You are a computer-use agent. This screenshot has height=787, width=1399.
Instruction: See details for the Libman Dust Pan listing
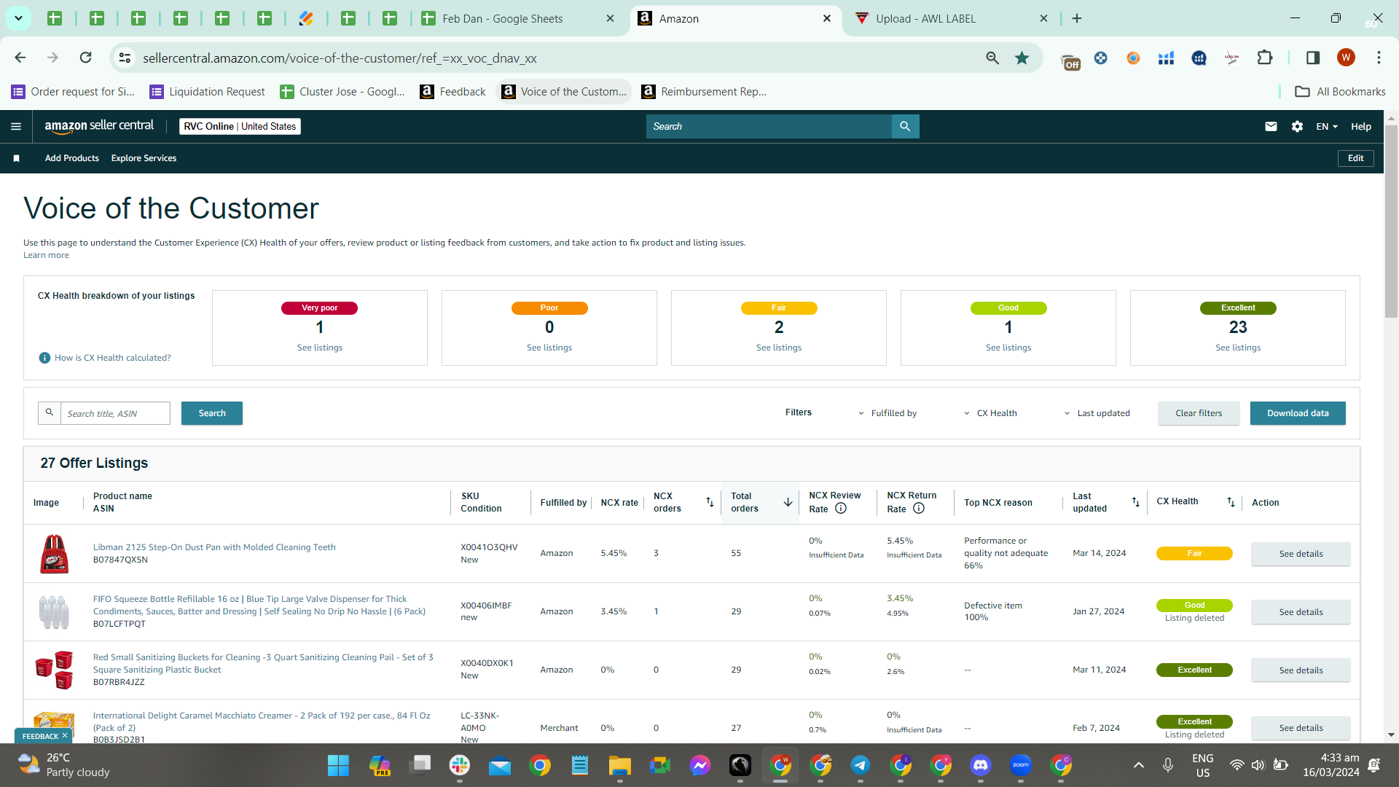point(1301,554)
